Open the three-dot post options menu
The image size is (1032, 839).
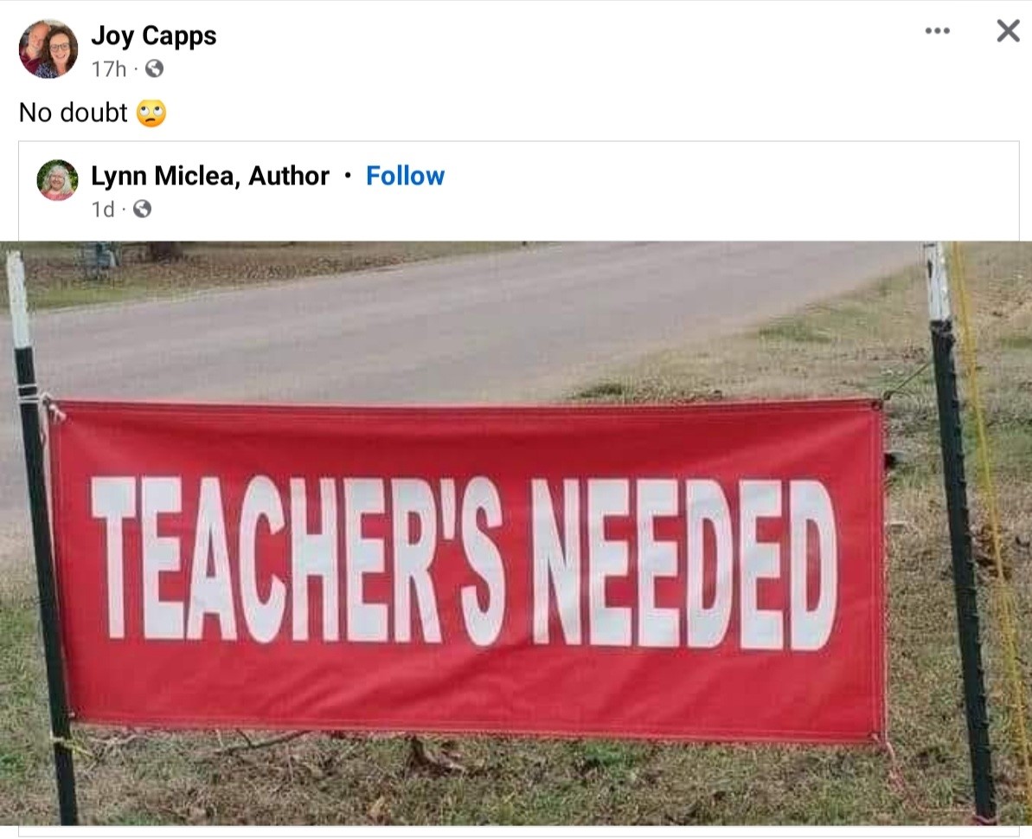[x=937, y=30]
